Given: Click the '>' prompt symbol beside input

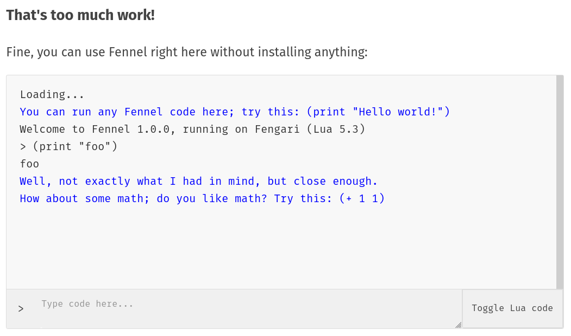Looking at the screenshot, I should pyautogui.click(x=21, y=309).
